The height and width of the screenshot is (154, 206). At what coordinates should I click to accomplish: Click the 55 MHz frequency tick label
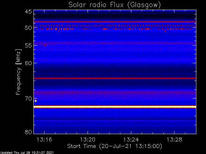tap(28, 46)
